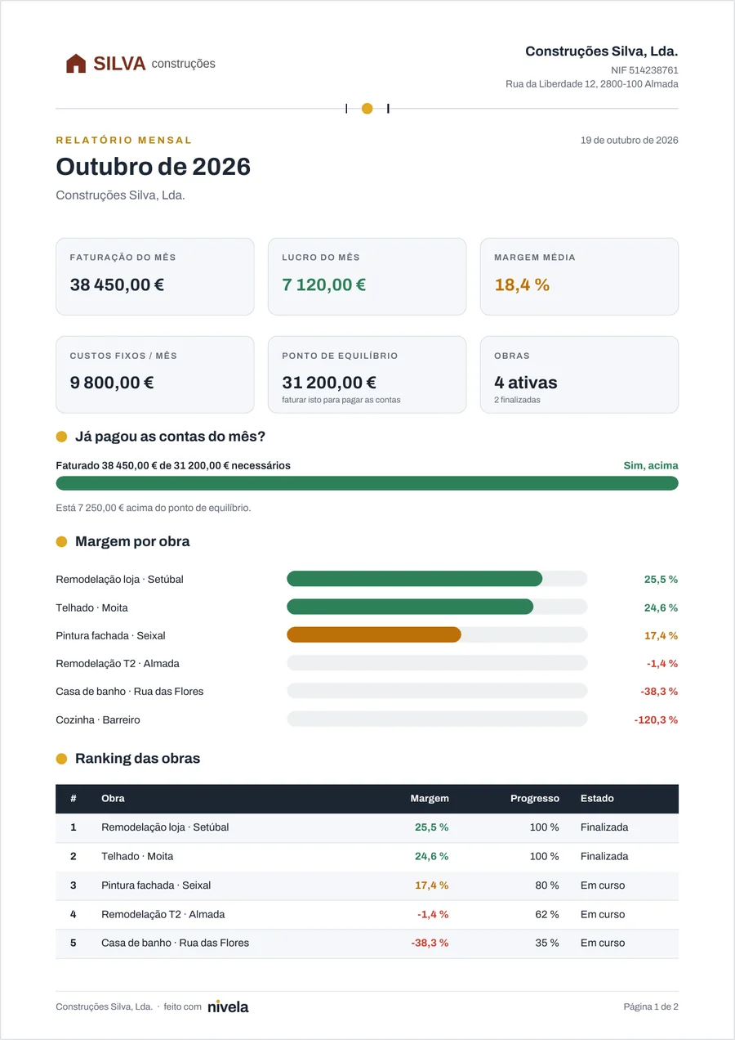Click 'Remodelação loja · Setúbal' in ranking table
Viewport: 735px width, 1040px height.
click(165, 827)
